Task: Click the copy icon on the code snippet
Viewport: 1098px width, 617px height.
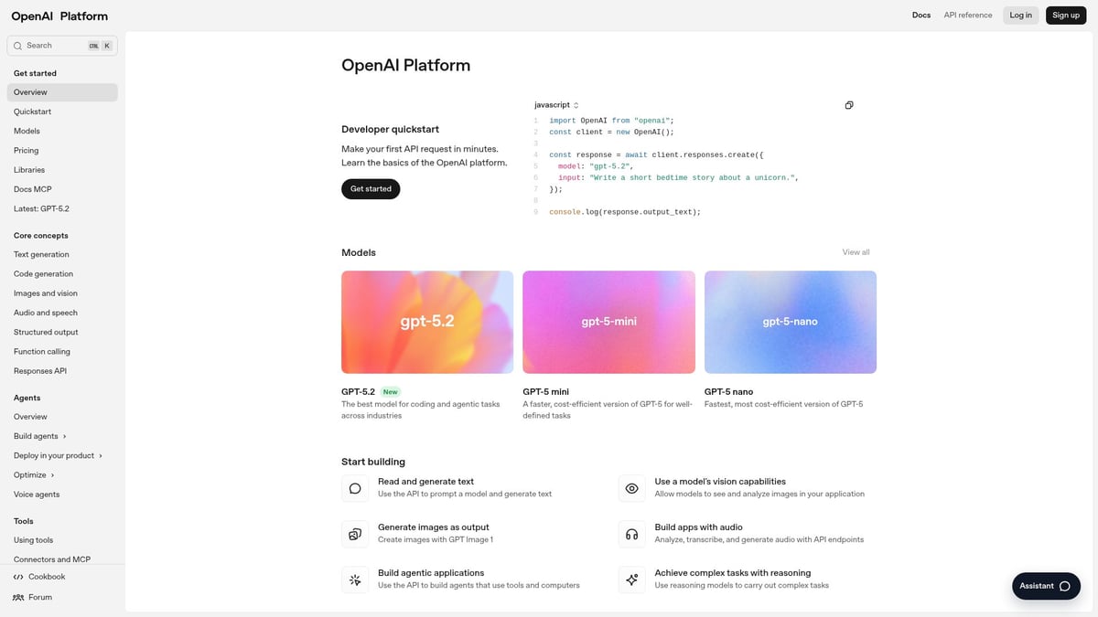Action: click(x=849, y=105)
